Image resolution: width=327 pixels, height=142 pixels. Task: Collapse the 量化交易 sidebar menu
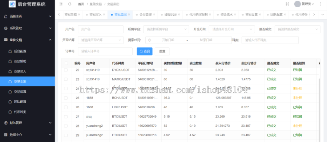click(x=50, y=40)
